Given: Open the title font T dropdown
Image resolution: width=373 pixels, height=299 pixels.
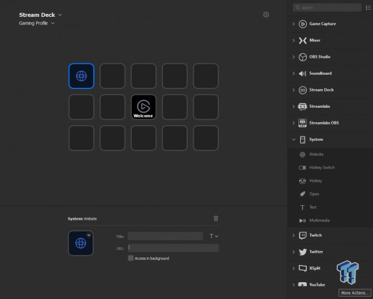Looking at the screenshot, I should click(214, 236).
